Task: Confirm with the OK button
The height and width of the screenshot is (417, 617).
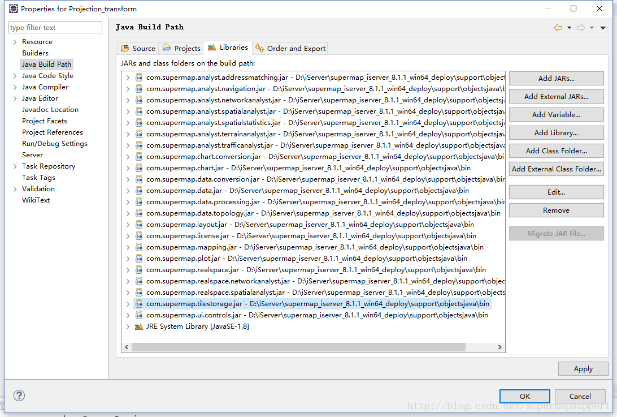Action: [524, 397]
